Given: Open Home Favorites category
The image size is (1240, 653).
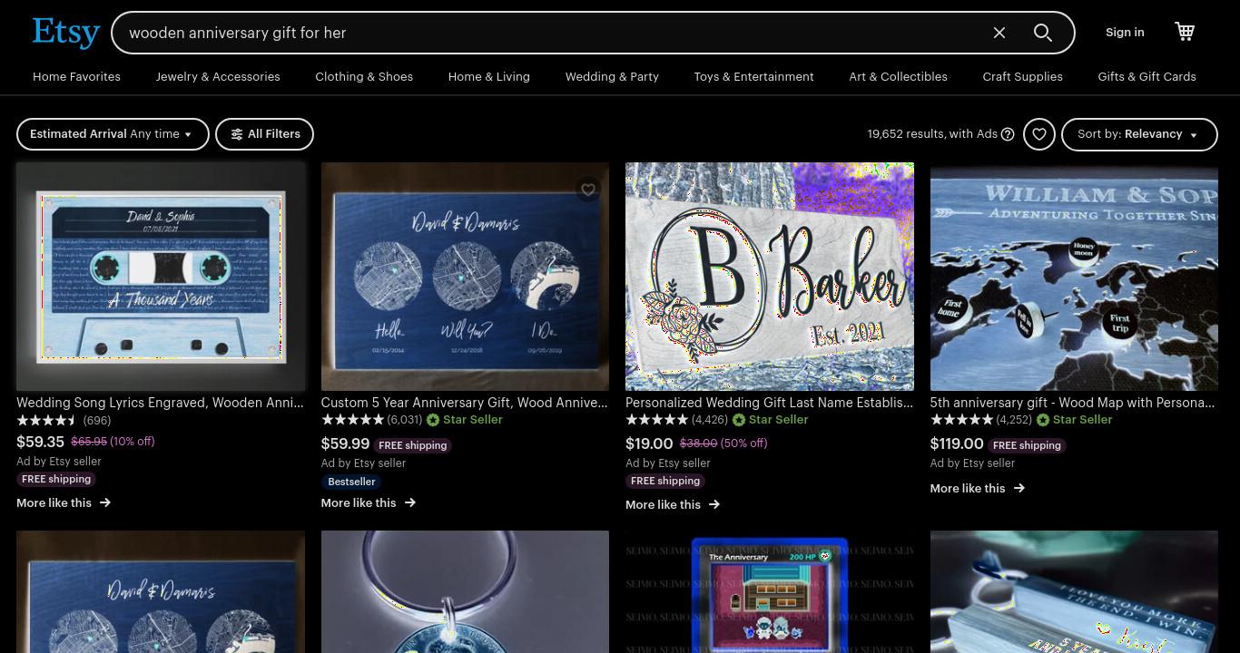Looking at the screenshot, I should tap(76, 77).
